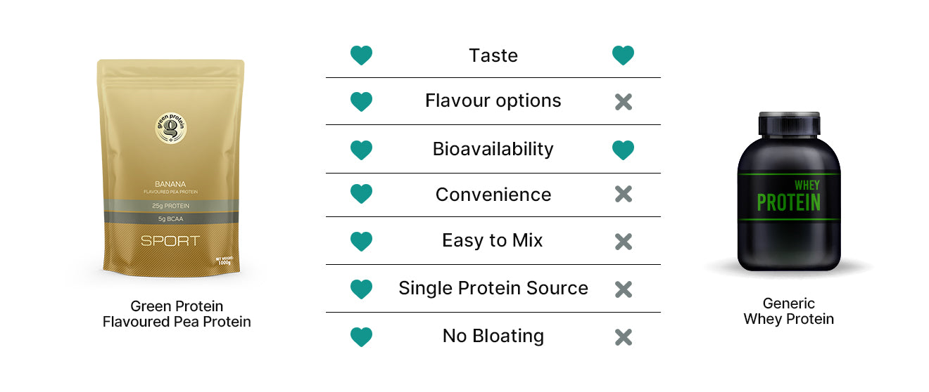This screenshot has width=929, height=392.
Task: Click the whey heart icon beside Bioavailability
Action: (623, 150)
